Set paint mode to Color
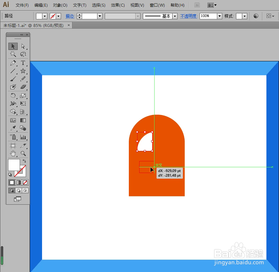Screen dimensions: 279x272 [x=12, y=182]
